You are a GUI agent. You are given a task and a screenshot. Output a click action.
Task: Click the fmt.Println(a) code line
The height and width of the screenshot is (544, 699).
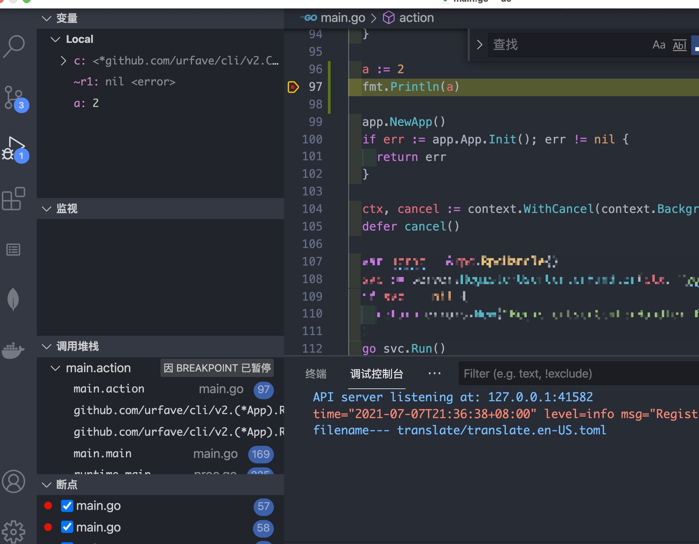tap(411, 87)
